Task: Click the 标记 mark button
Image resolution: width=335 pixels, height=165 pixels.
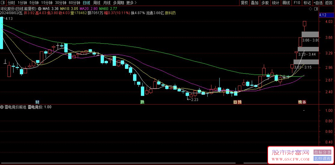Action: tap(307, 3)
